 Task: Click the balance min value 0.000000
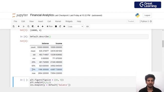click(x=45, y=59)
